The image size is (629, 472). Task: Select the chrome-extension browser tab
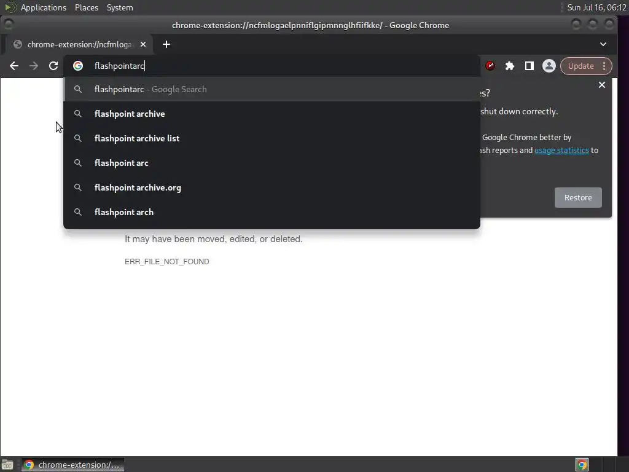pos(79,44)
